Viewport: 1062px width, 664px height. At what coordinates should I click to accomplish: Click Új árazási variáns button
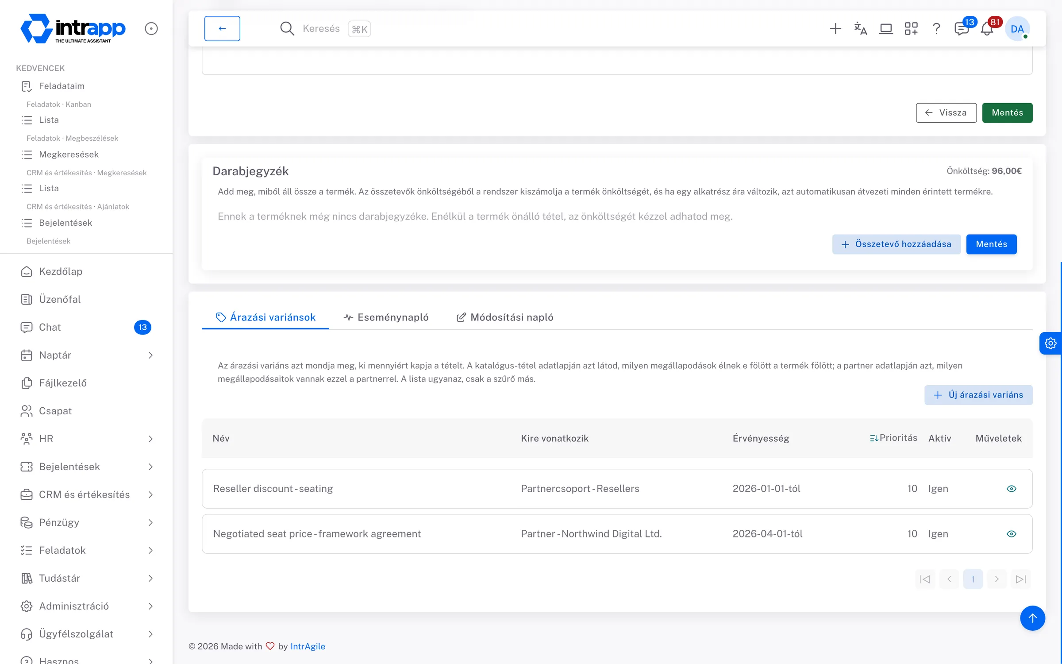tap(978, 395)
